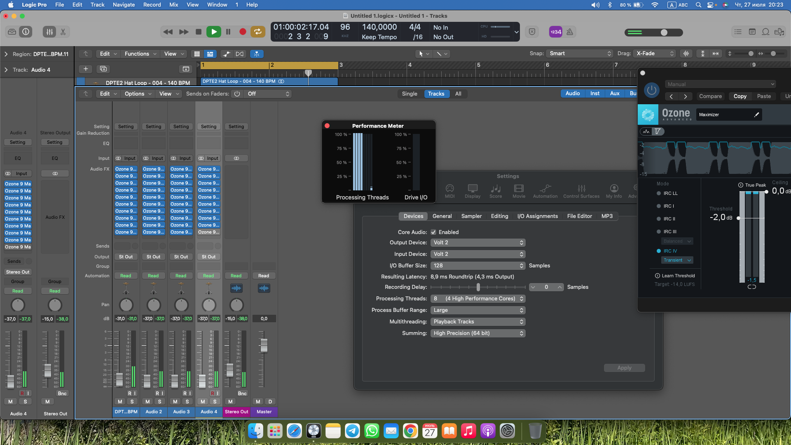Image resolution: width=791 pixels, height=445 pixels.
Task: Show Single view in the mixer
Action: 410,94
